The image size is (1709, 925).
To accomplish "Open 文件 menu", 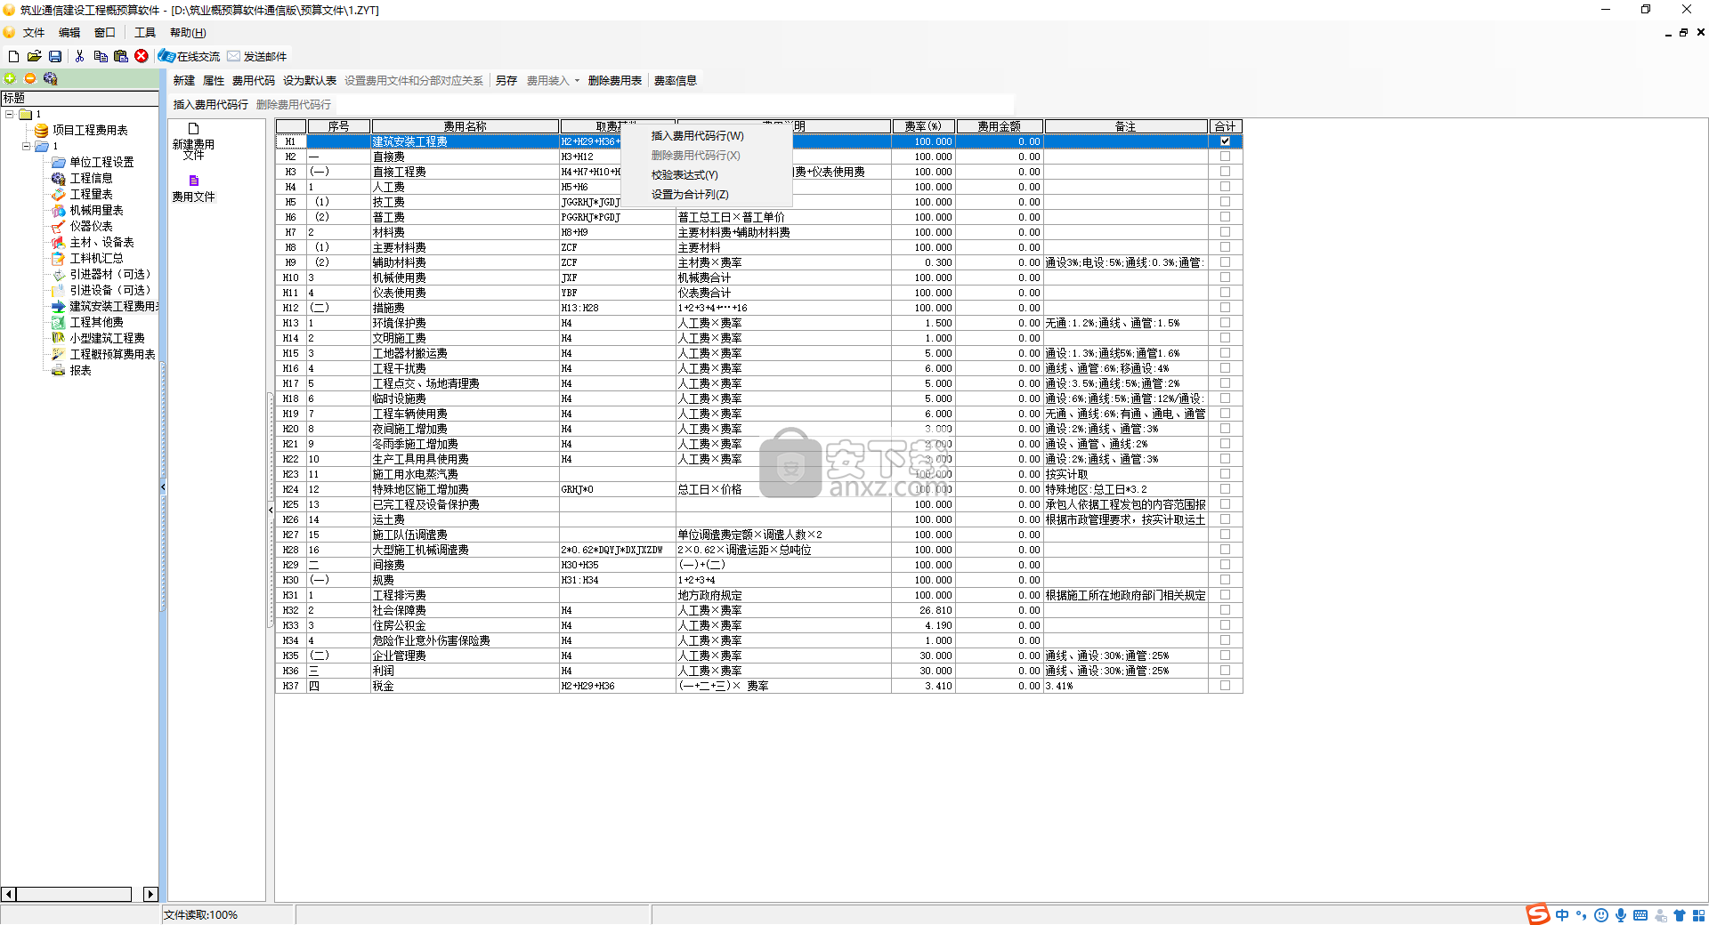I will [34, 33].
